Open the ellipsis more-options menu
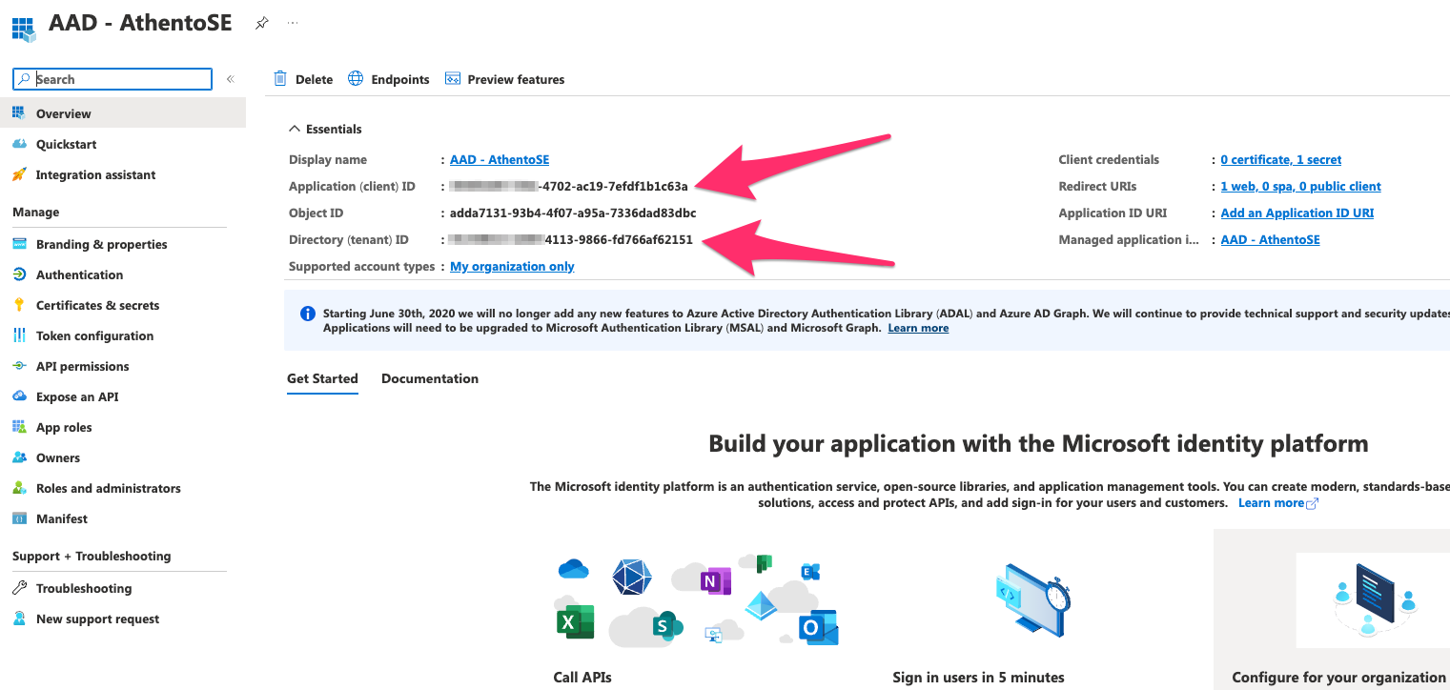 coord(292,23)
